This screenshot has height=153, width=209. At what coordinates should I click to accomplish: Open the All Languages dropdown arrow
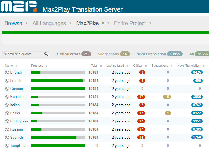point(70,23)
